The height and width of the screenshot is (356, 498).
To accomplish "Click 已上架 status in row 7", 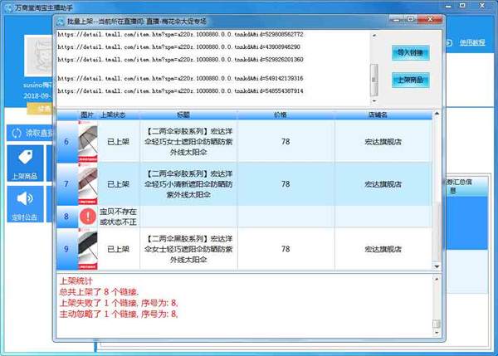I will [x=118, y=184].
